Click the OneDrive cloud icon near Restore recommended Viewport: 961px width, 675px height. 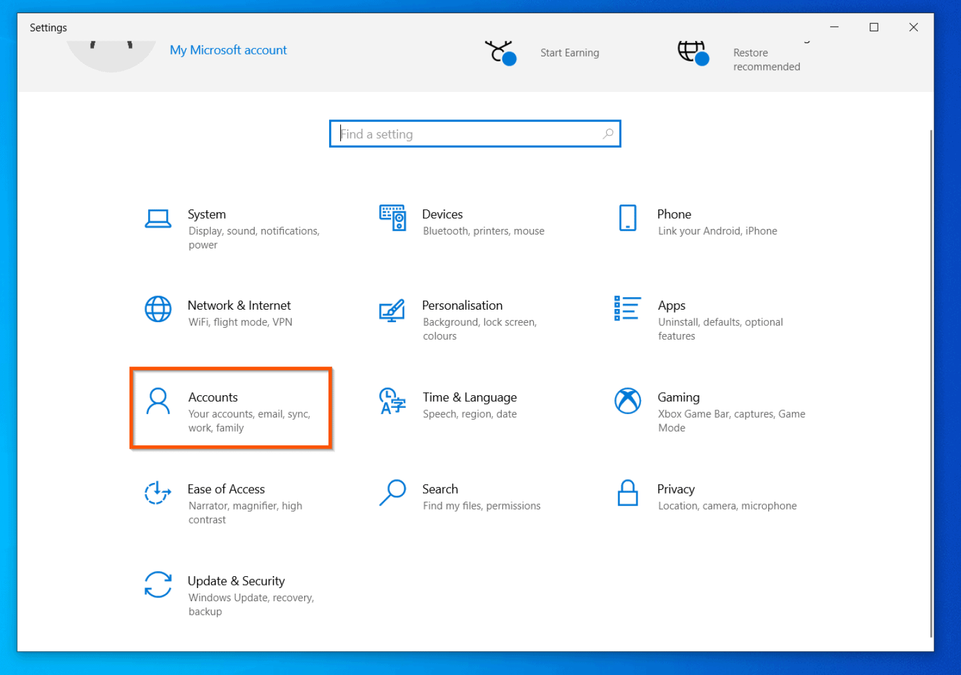(693, 54)
